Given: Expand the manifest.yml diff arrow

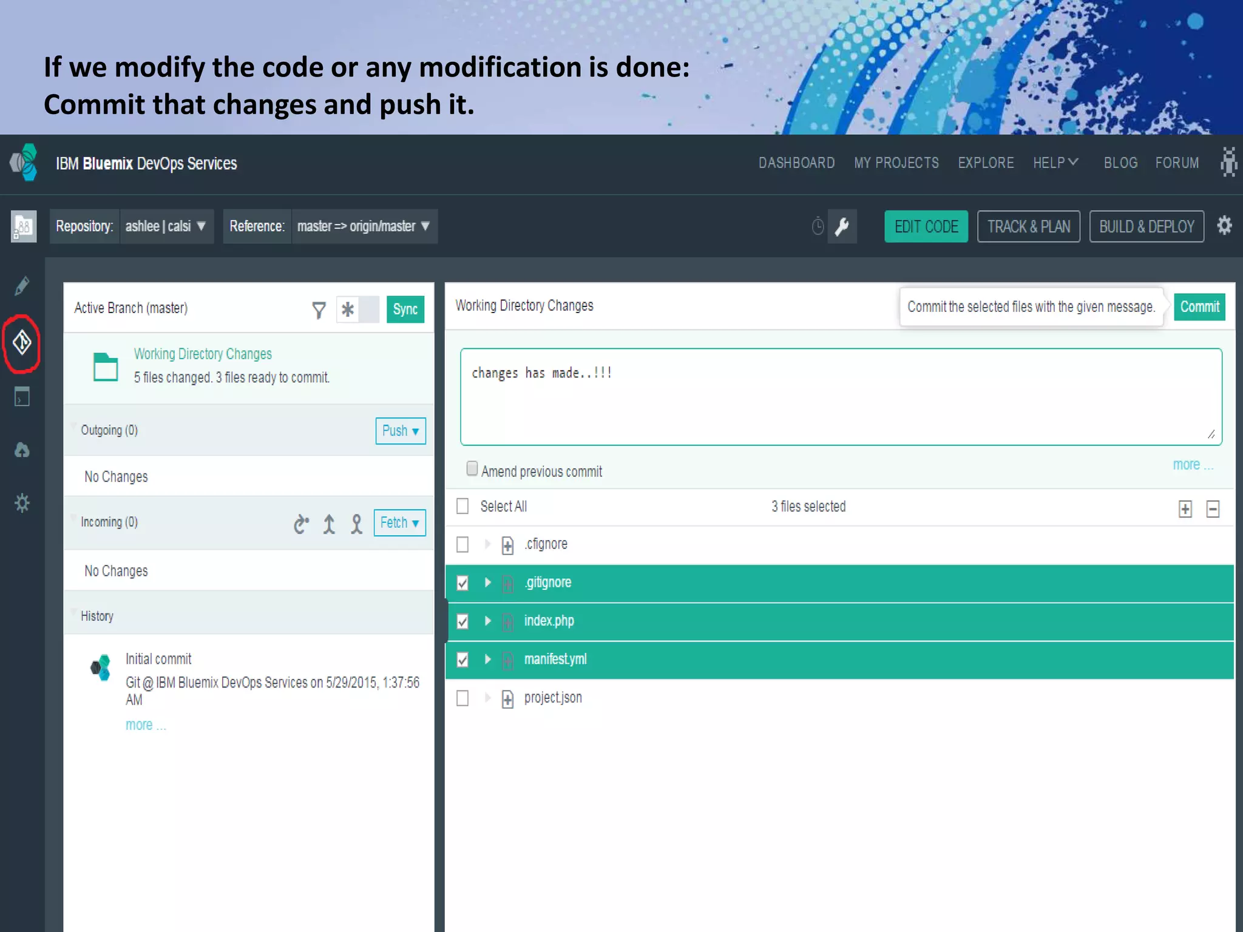Looking at the screenshot, I should click(487, 659).
